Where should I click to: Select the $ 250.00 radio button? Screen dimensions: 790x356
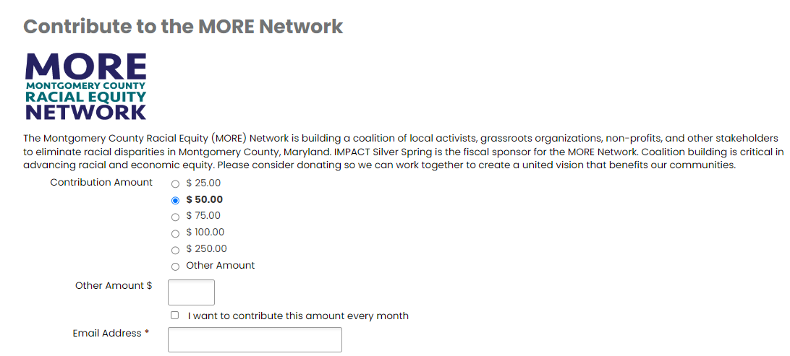tap(175, 250)
